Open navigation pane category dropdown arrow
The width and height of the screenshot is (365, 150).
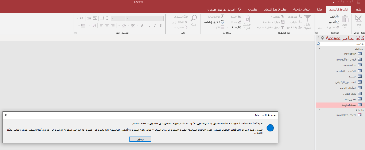tap(322, 38)
